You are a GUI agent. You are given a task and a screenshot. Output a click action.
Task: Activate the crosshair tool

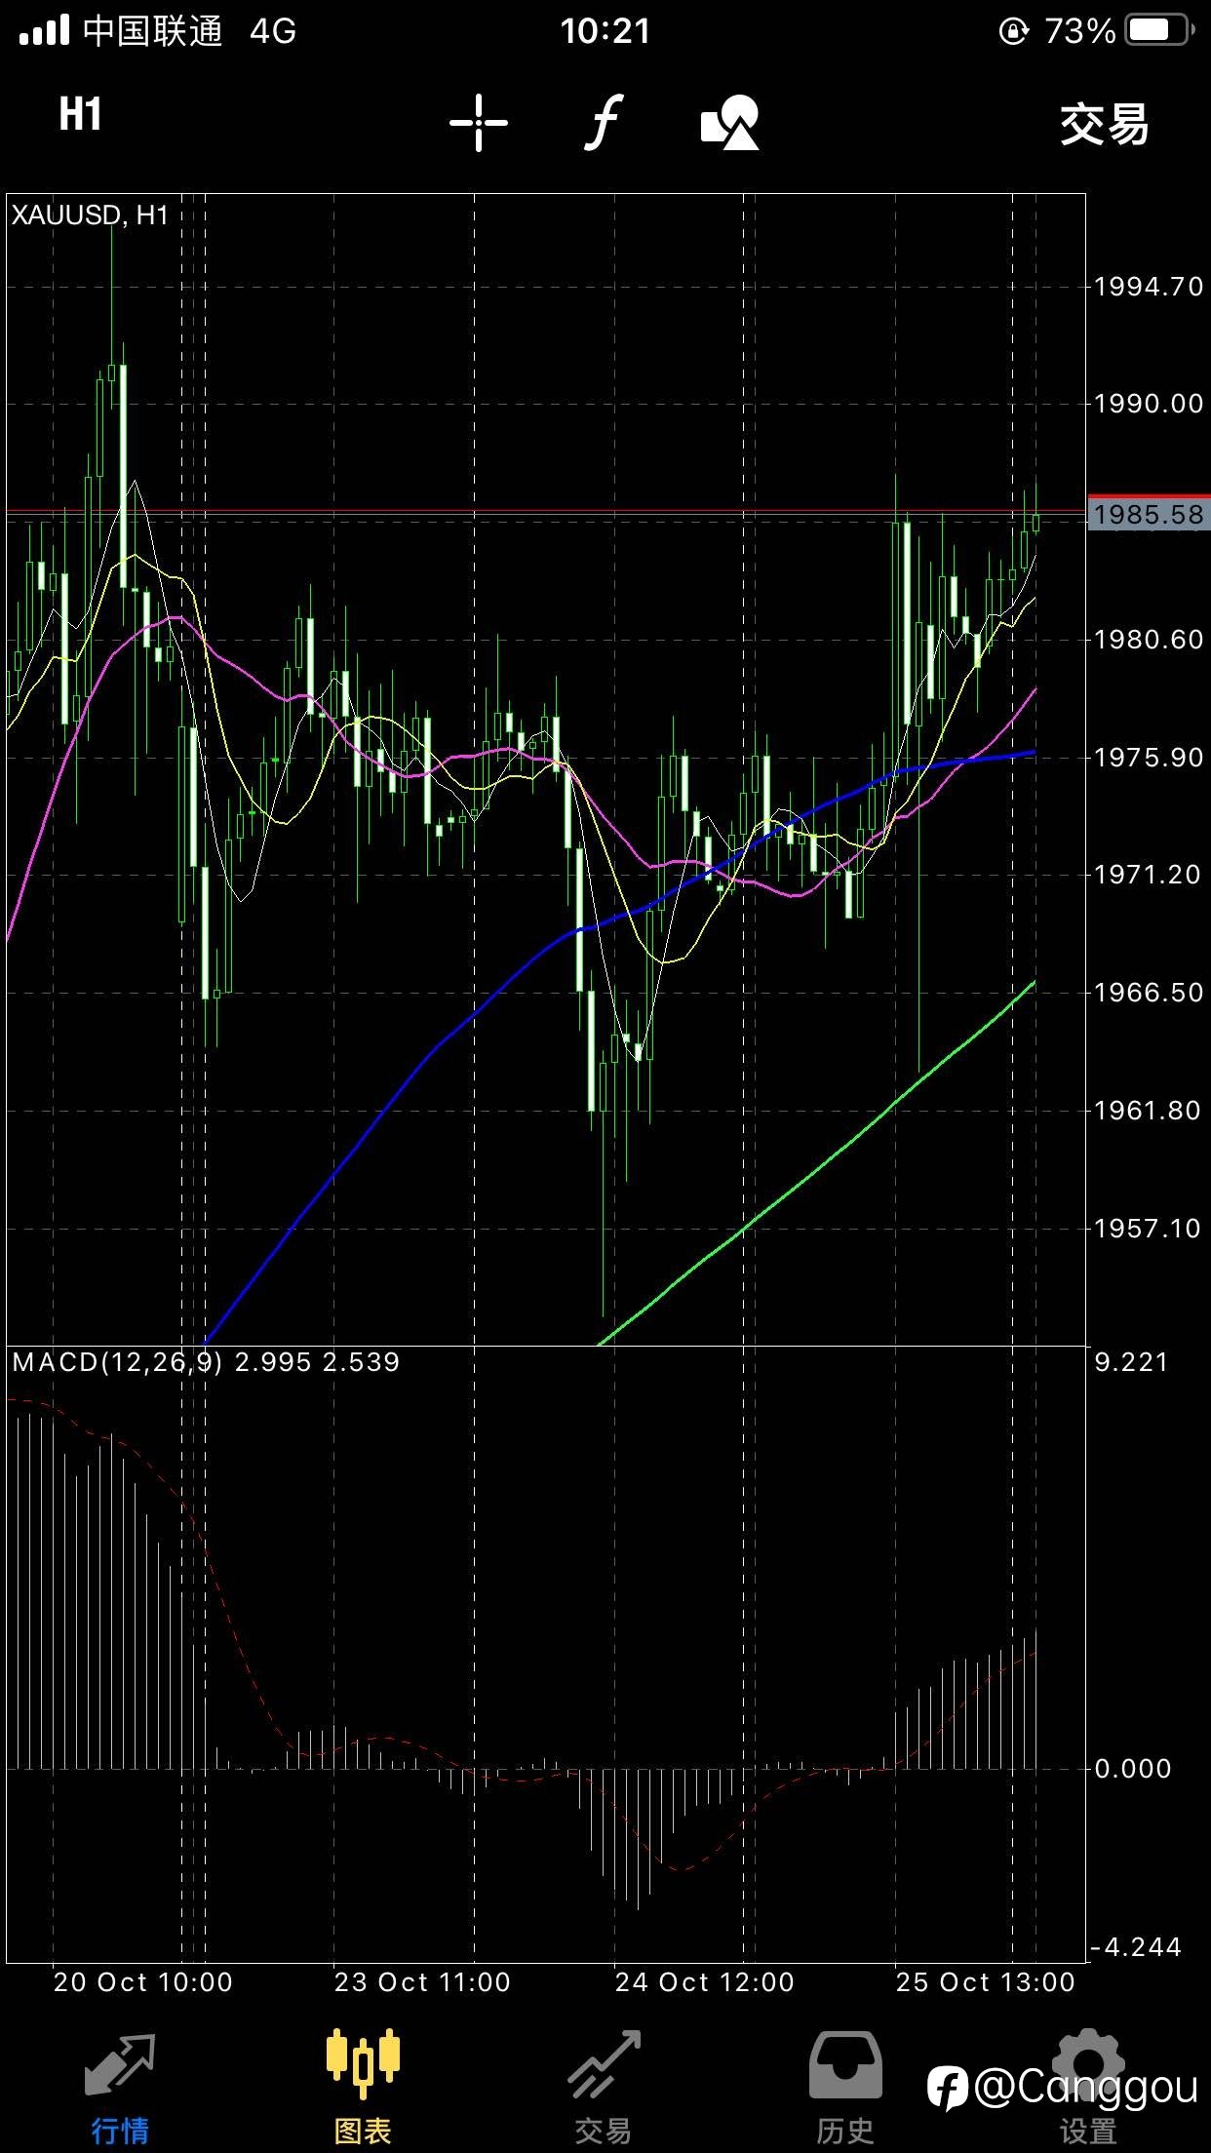tap(479, 123)
